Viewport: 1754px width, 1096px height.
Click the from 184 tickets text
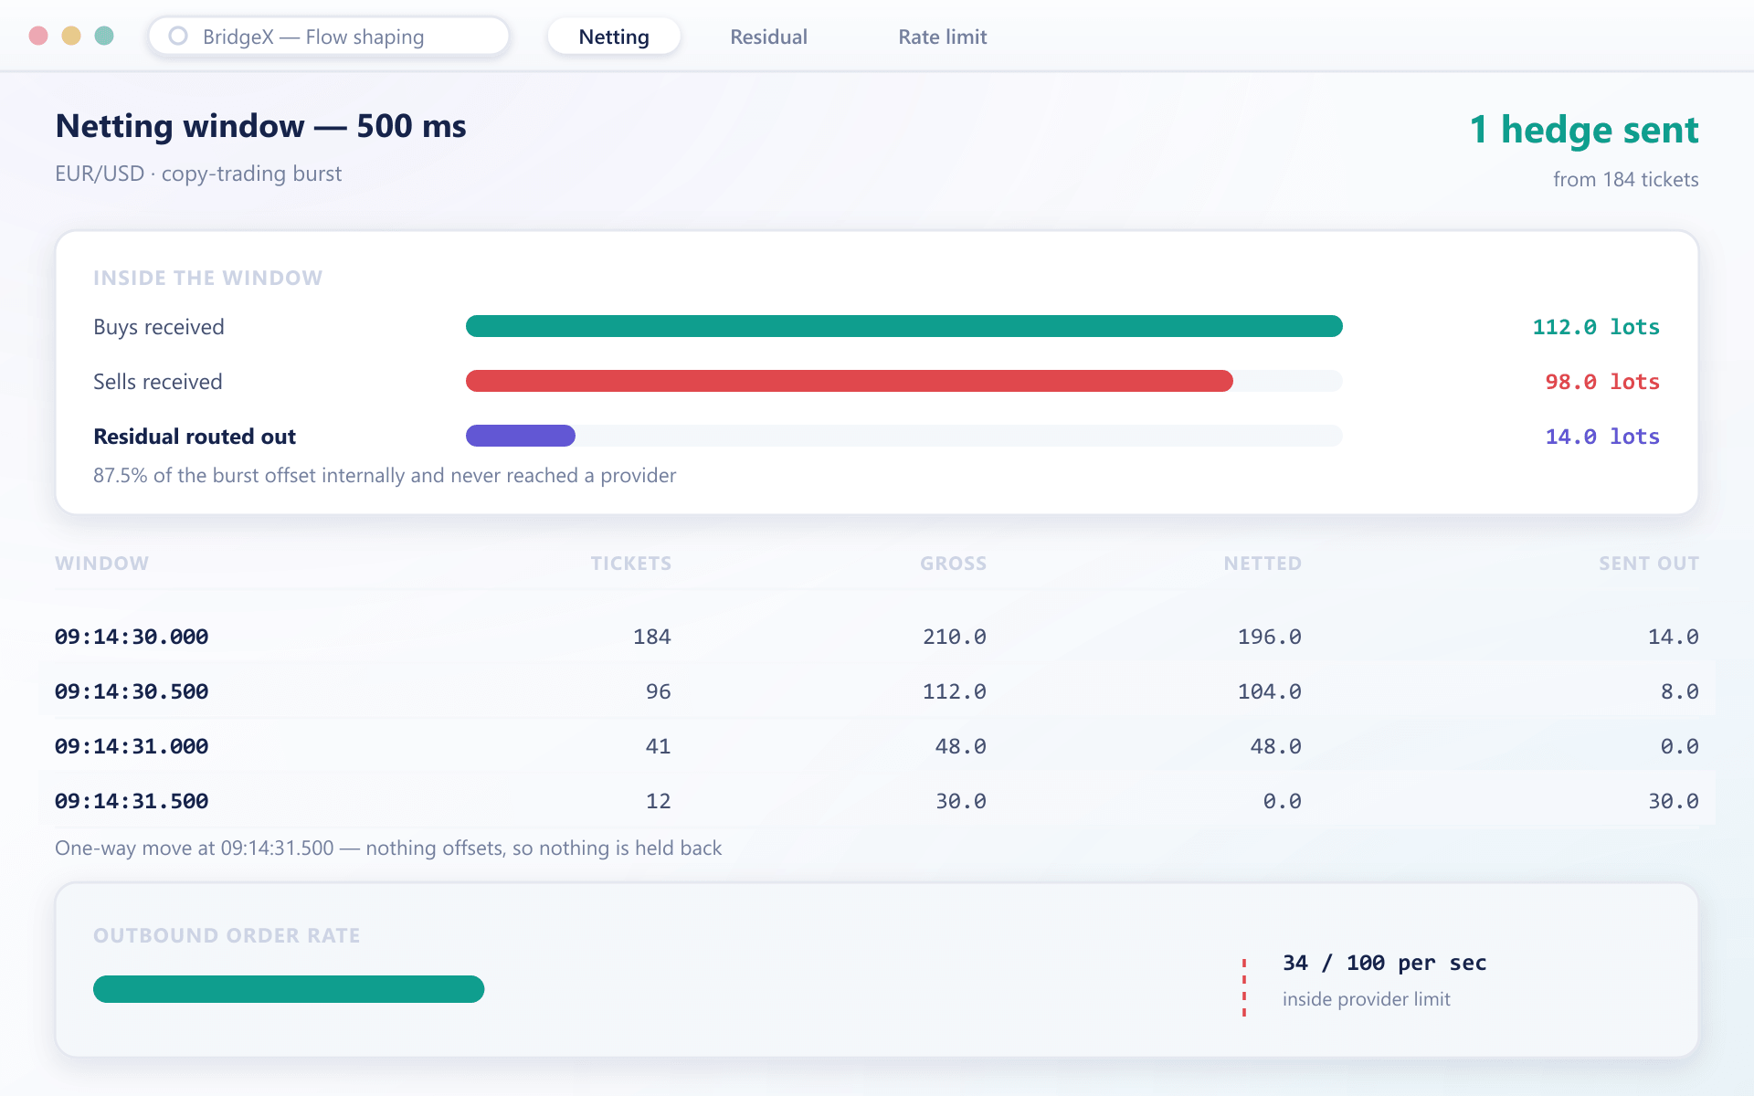click(x=1626, y=180)
